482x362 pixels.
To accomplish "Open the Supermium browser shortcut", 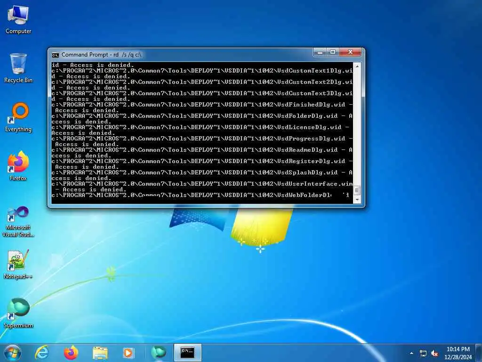I will tap(18, 313).
